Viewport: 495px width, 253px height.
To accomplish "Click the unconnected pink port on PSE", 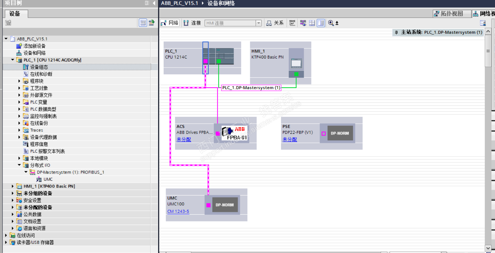I will [x=324, y=134].
